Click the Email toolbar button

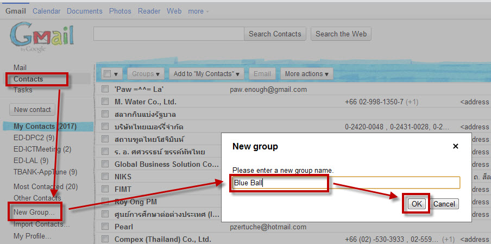pos(262,74)
